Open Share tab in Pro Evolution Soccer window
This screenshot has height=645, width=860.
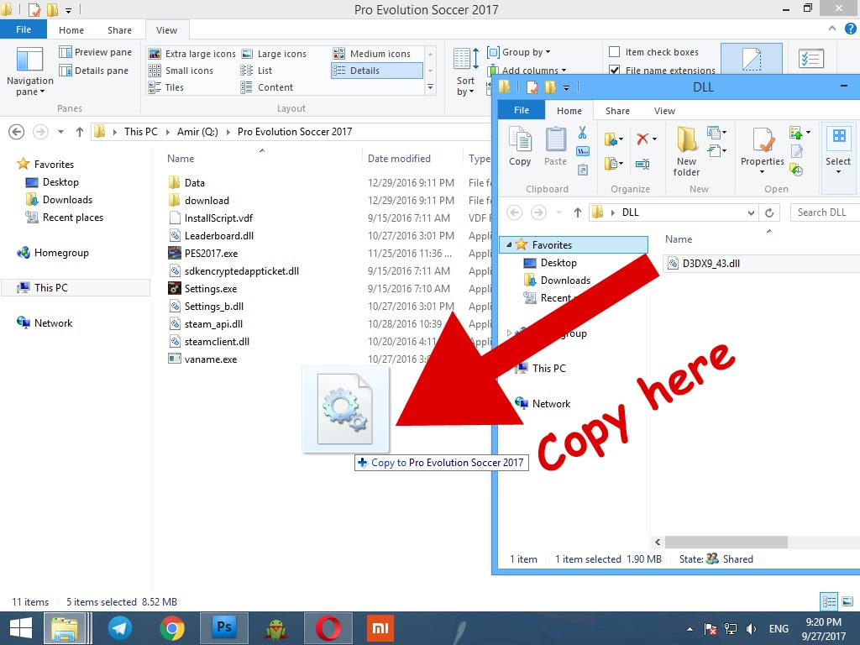[x=119, y=30]
